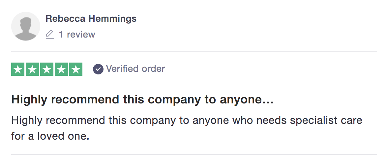Open the "1 review" count link
The height and width of the screenshot is (164, 389).
click(x=77, y=35)
